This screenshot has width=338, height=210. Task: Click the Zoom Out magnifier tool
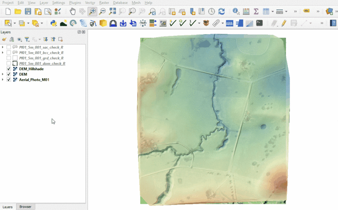tap(102, 11)
